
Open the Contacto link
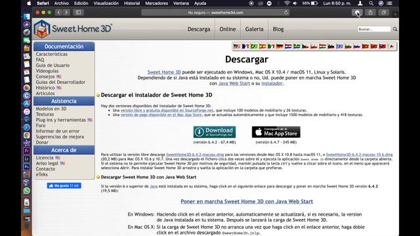tap(45, 169)
